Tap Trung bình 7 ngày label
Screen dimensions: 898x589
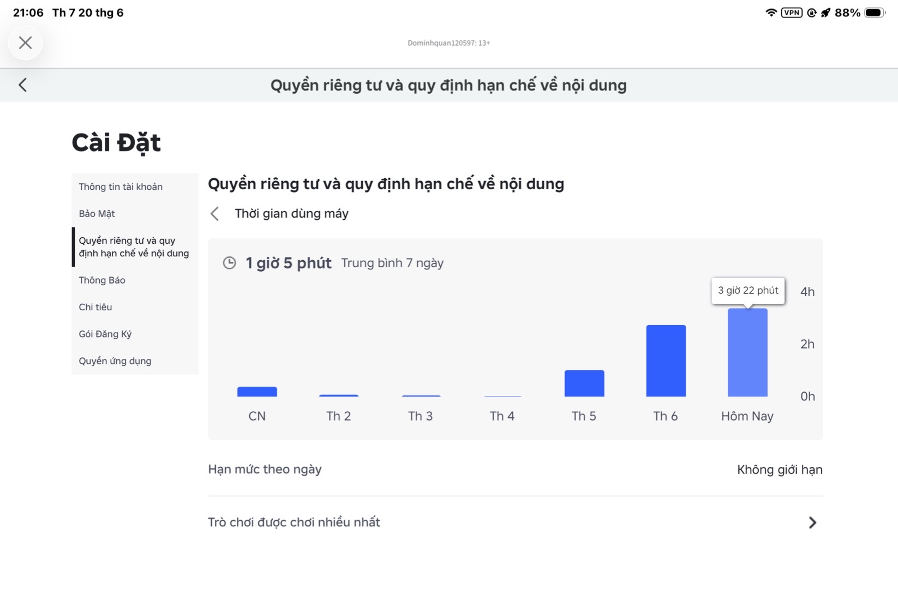(x=392, y=263)
